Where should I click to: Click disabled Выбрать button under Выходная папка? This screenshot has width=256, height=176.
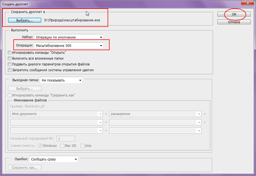tap(25, 89)
